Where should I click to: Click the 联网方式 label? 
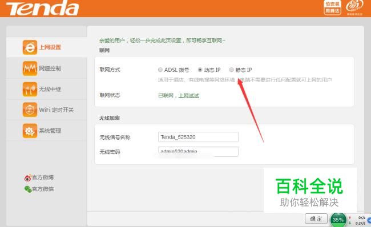pos(110,70)
